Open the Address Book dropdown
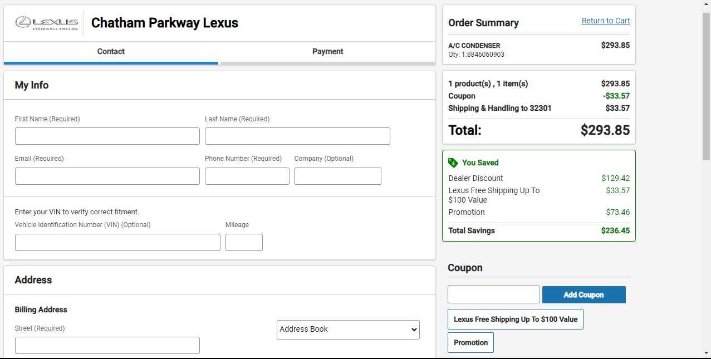This screenshot has width=711, height=359. coord(348,330)
